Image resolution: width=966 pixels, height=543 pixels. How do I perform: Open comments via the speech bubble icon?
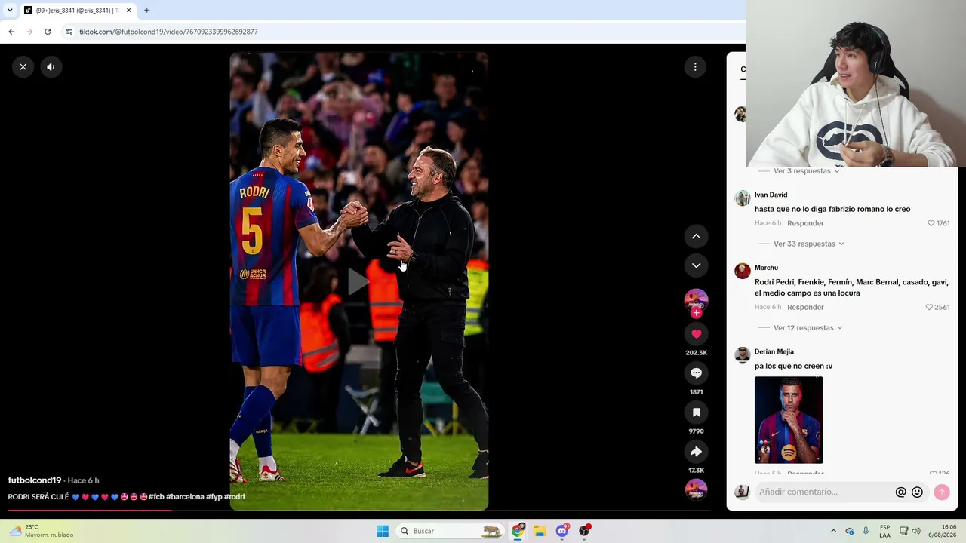(696, 373)
